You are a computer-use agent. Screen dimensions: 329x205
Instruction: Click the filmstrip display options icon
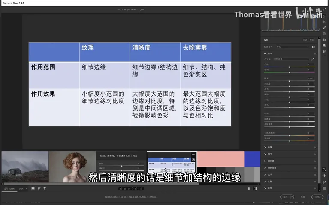[x=33, y=189]
